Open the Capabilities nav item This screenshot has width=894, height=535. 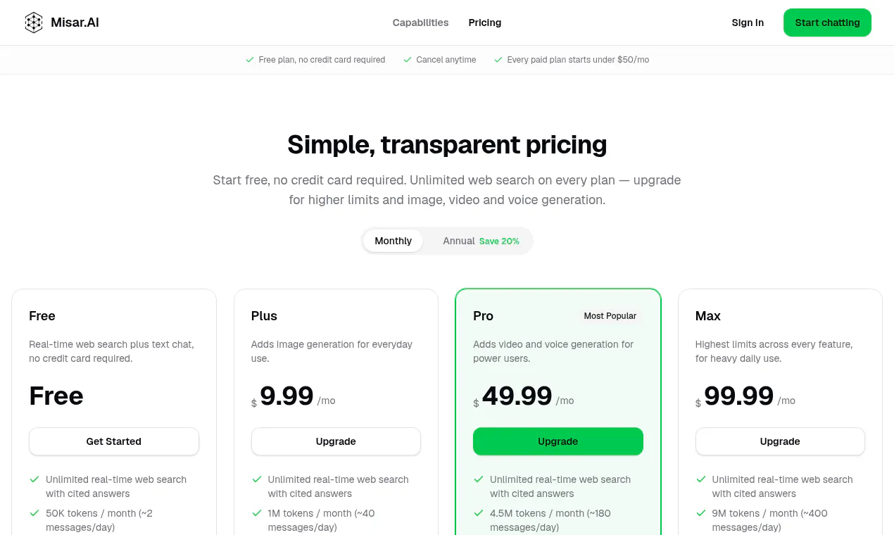point(420,23)
